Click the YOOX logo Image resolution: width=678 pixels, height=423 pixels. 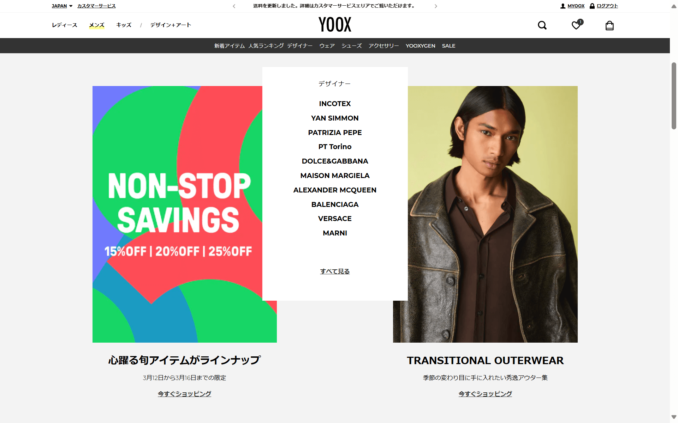[x=335, y=25]
